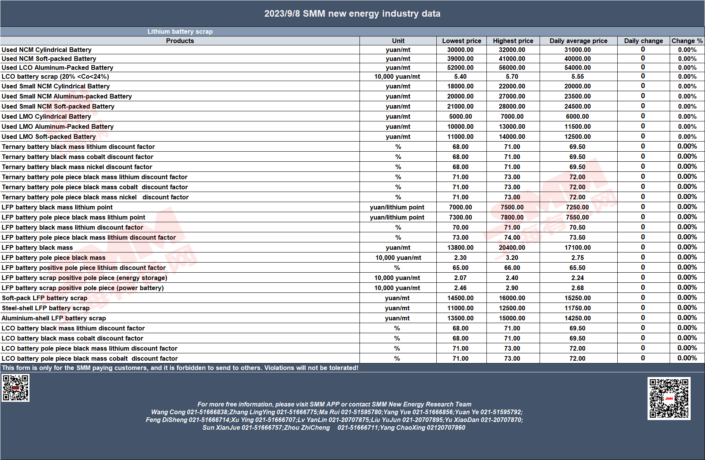Click the 20400.00 highest price cell
The width and height of the screenshot is (705, 460).
click(513, 247)
